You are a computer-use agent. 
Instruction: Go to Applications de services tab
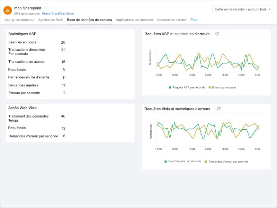[x=134, y=20]
